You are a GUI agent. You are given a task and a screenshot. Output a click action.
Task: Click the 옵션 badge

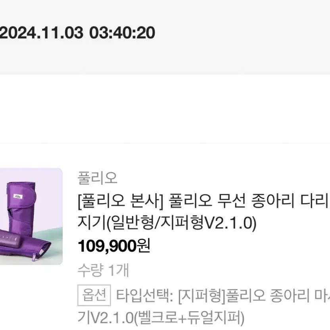click(x=94, y=295)
